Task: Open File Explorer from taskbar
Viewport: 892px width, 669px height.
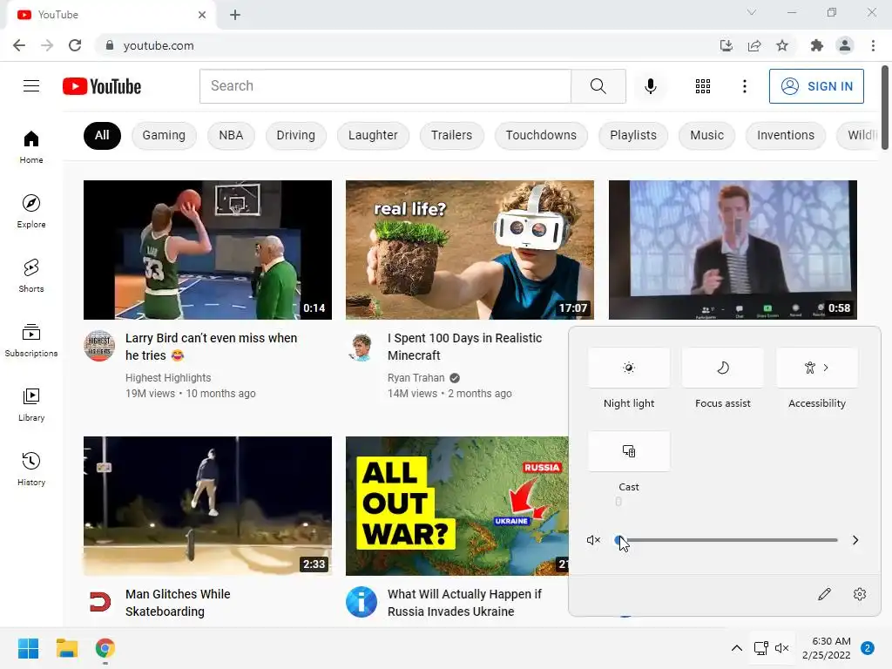Action: point(66,648)
